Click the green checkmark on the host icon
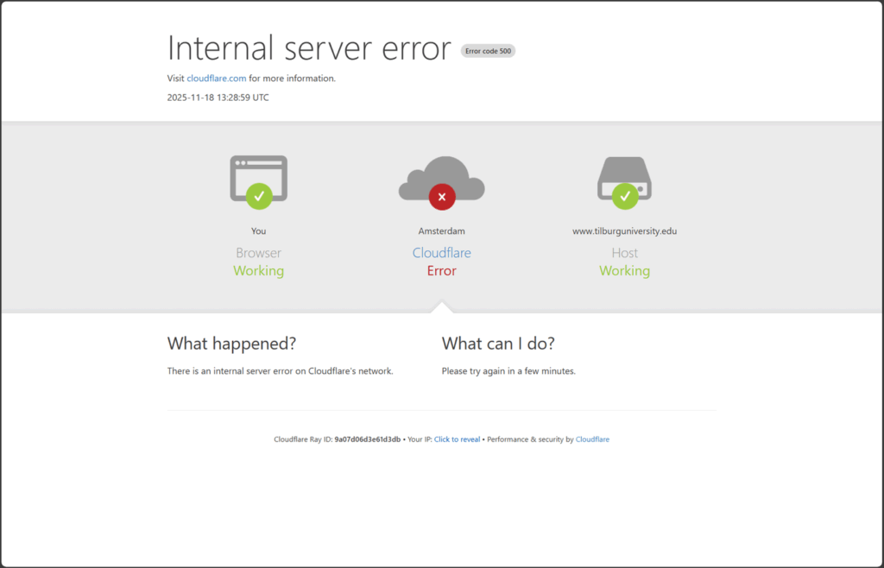 click(x=624, y=196)
